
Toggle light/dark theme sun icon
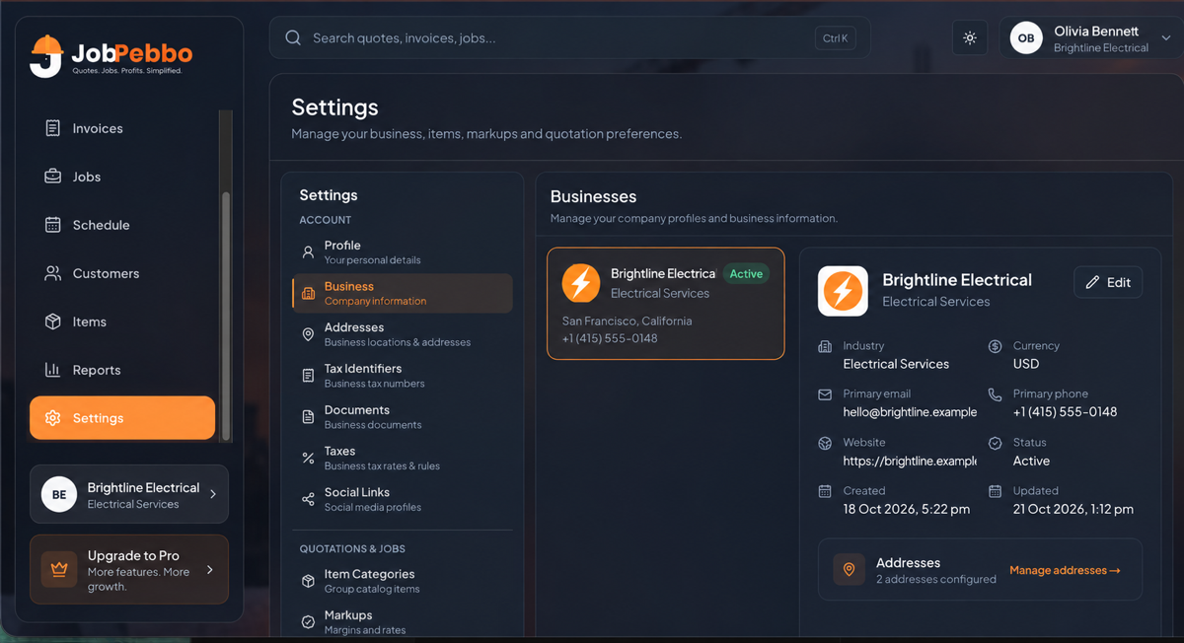tap(970, 38)
